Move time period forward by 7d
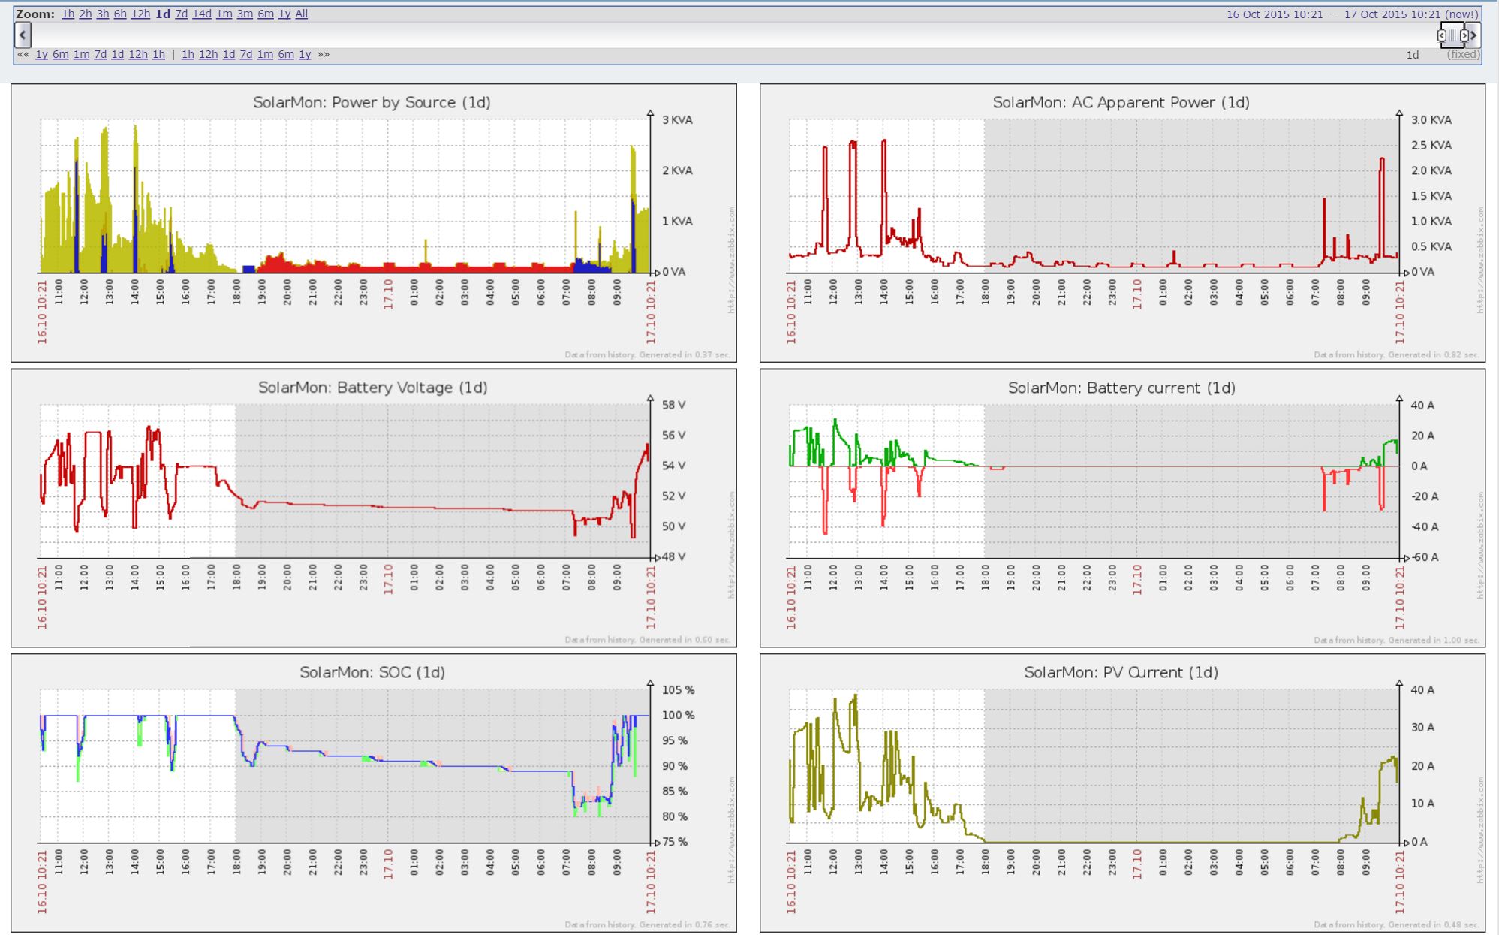 click(x=245, y=54)
